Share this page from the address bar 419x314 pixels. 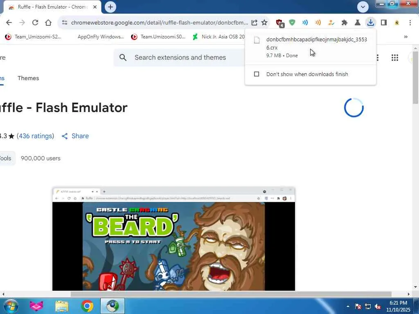point(254,23)
